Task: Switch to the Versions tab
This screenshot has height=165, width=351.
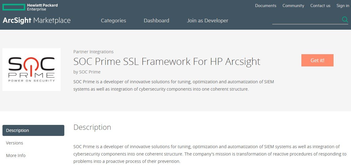Action: (14, 143)
